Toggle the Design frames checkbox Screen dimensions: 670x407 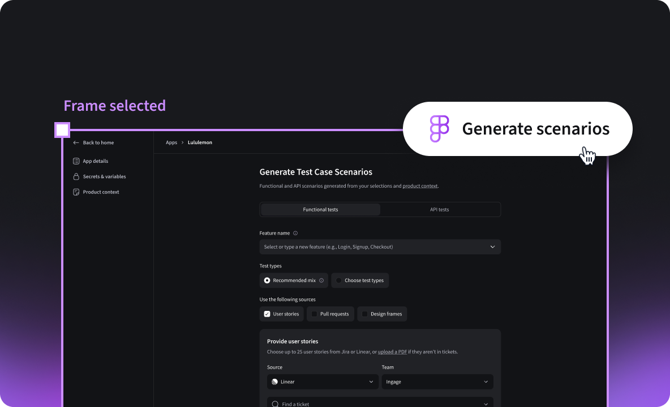click(x=365, y=314)
